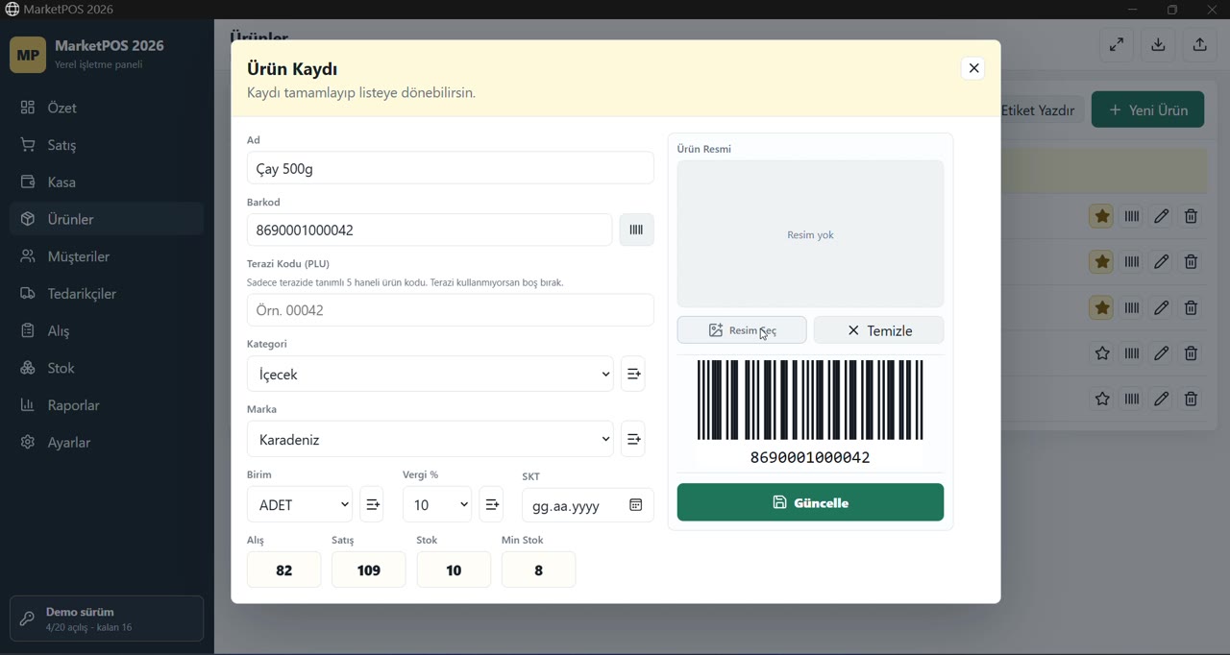Image resolution: width=1230 pixels, height=655 pixels.
Task: Favorite the last product row's outlined star
Action: pos(1102,399)
